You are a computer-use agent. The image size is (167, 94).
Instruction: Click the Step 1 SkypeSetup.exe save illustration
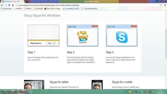coord(44,36)
